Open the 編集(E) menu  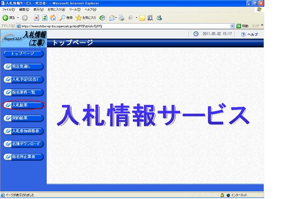coord(24,9)
